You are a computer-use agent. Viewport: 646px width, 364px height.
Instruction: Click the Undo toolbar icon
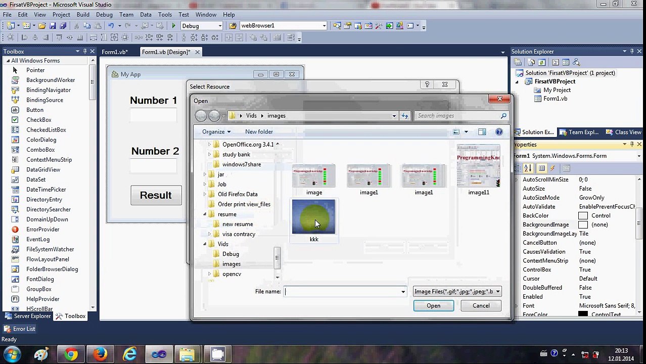click(x=111, y=26)
